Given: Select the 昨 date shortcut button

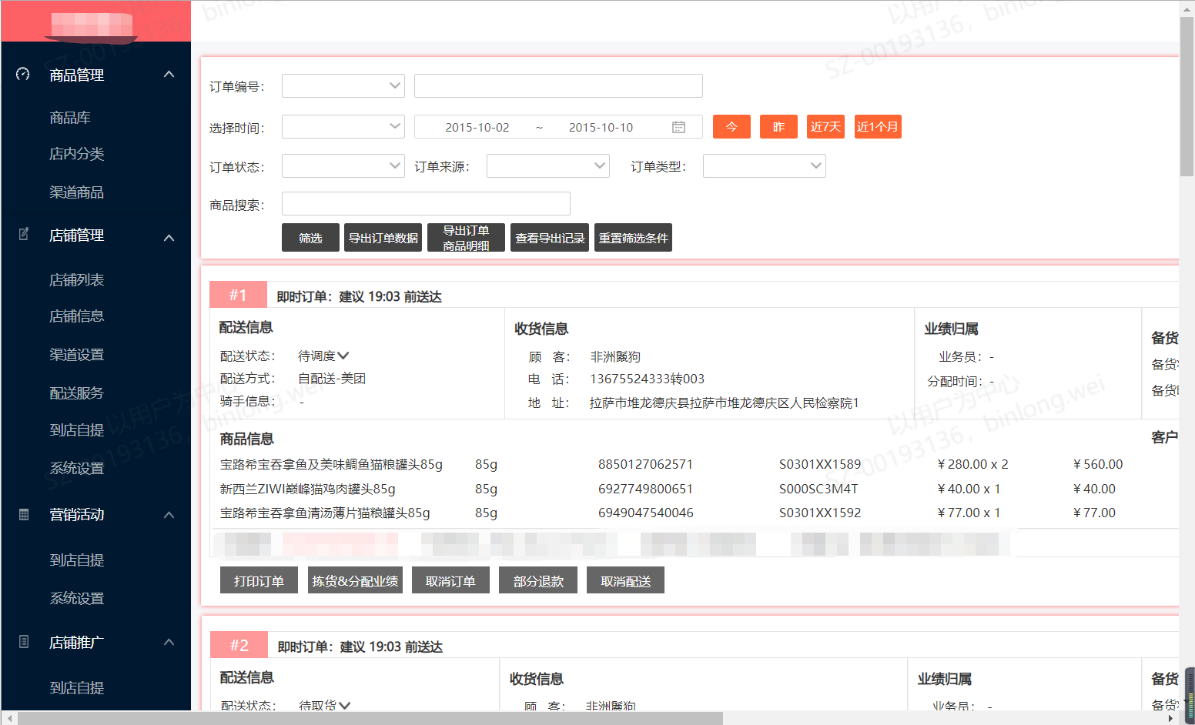Looking at the screenshot, I should pos(778,126).
